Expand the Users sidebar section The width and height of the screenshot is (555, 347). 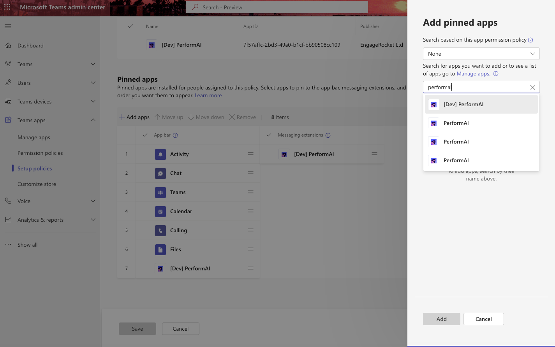click(x=93, y=83)
